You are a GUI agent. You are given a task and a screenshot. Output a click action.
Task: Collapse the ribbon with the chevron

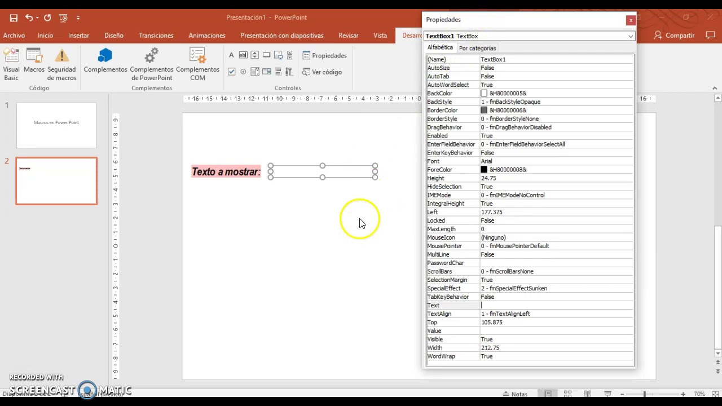tap(715, 88)
